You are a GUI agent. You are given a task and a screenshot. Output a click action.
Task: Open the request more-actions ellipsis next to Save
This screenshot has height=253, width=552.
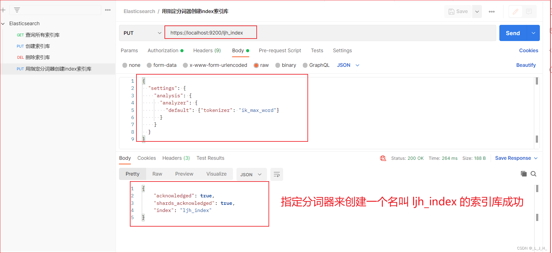(x=492, y=11)
